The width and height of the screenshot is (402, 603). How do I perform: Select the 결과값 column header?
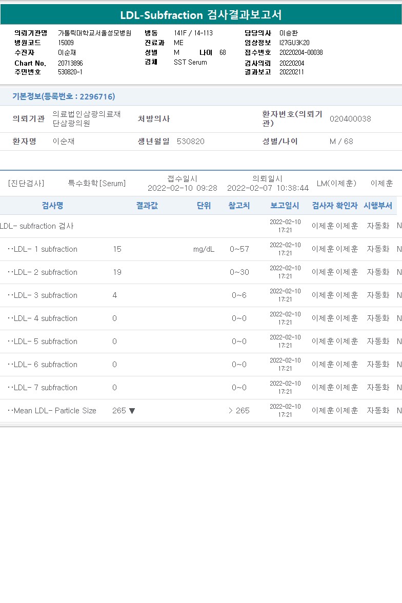[x=147, y=205]
